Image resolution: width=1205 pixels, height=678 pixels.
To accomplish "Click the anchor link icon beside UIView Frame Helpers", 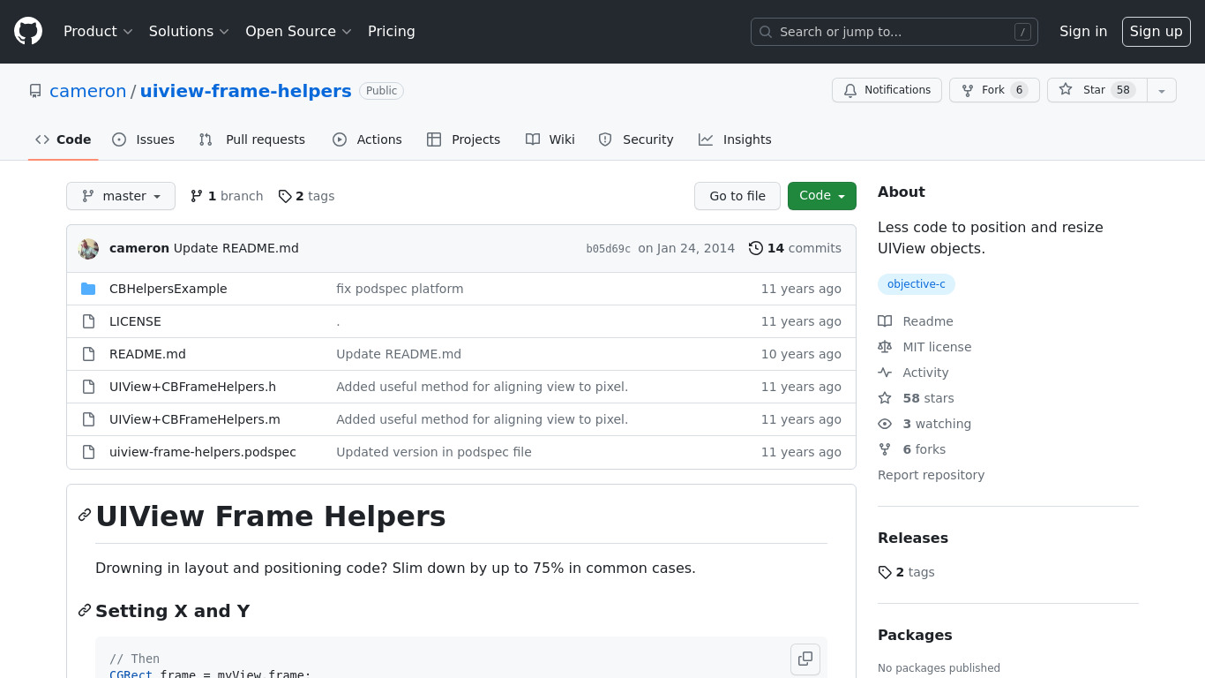I will (x=85, y=515).
